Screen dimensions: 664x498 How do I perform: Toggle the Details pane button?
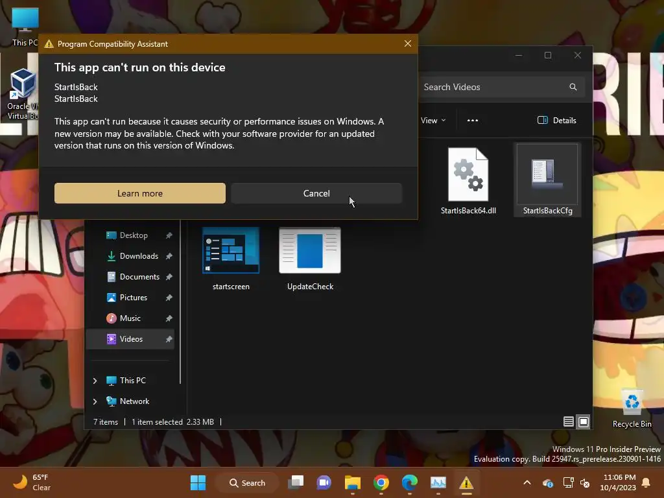click(556, 120)
